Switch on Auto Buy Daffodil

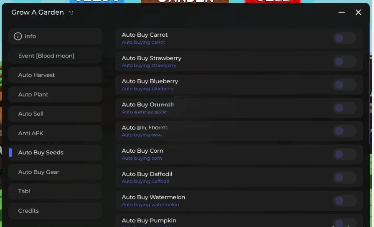[x=344, y=177]
